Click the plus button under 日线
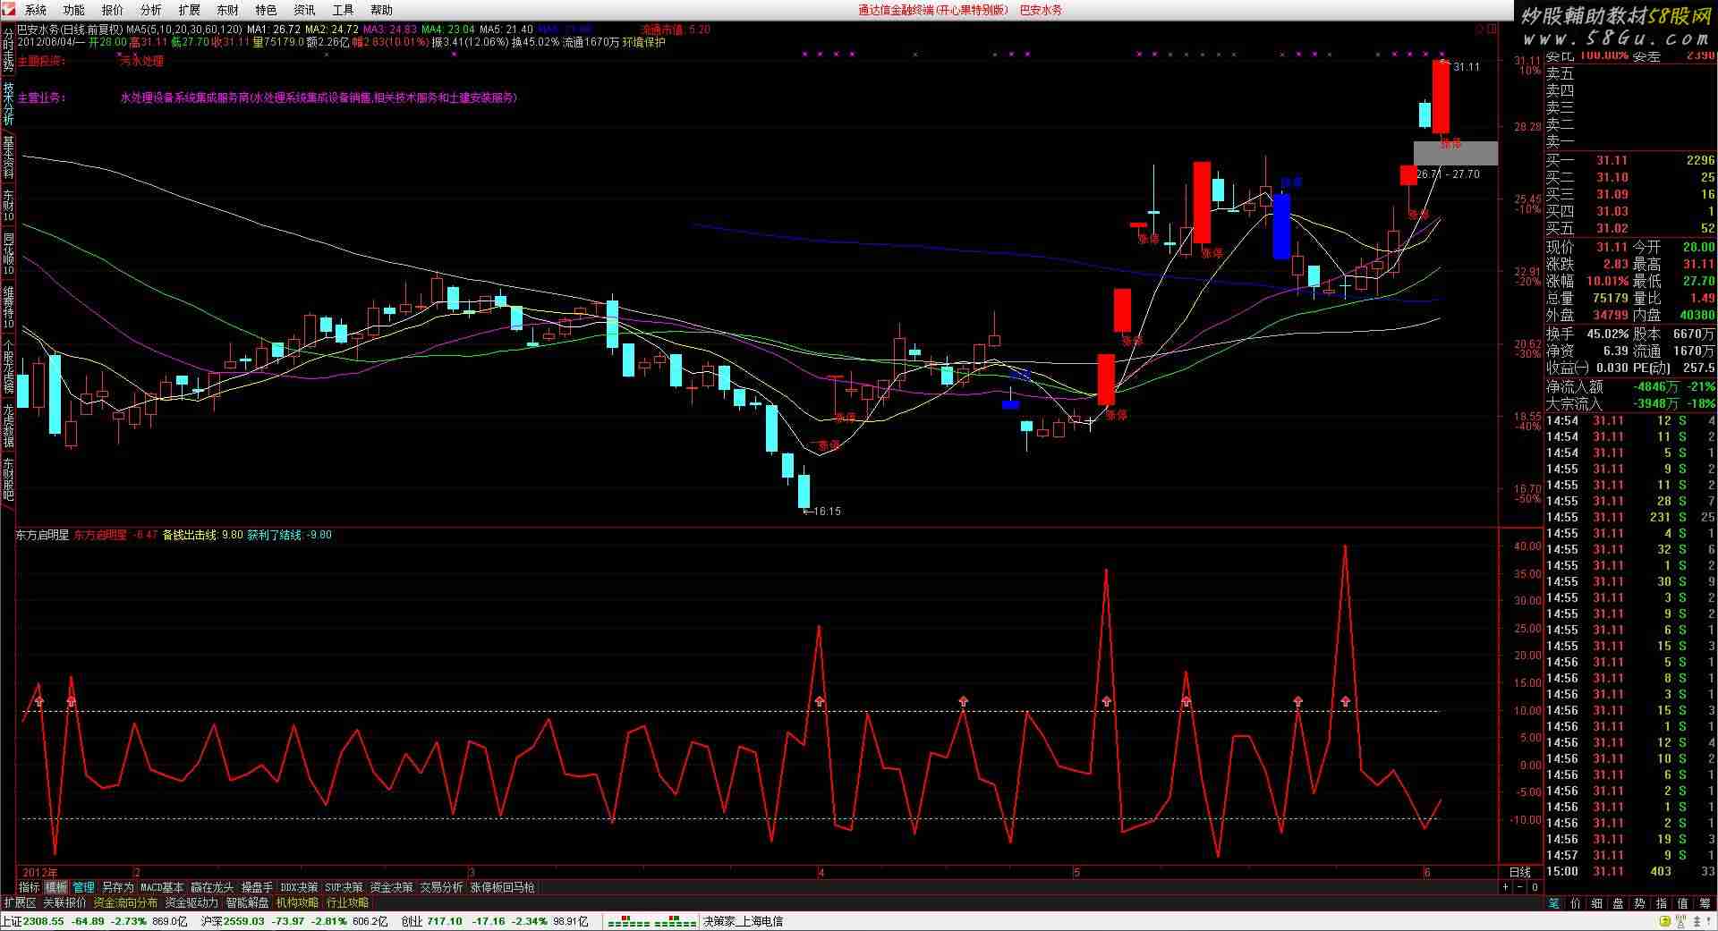1718x931 pixels. coord(1506,887)
